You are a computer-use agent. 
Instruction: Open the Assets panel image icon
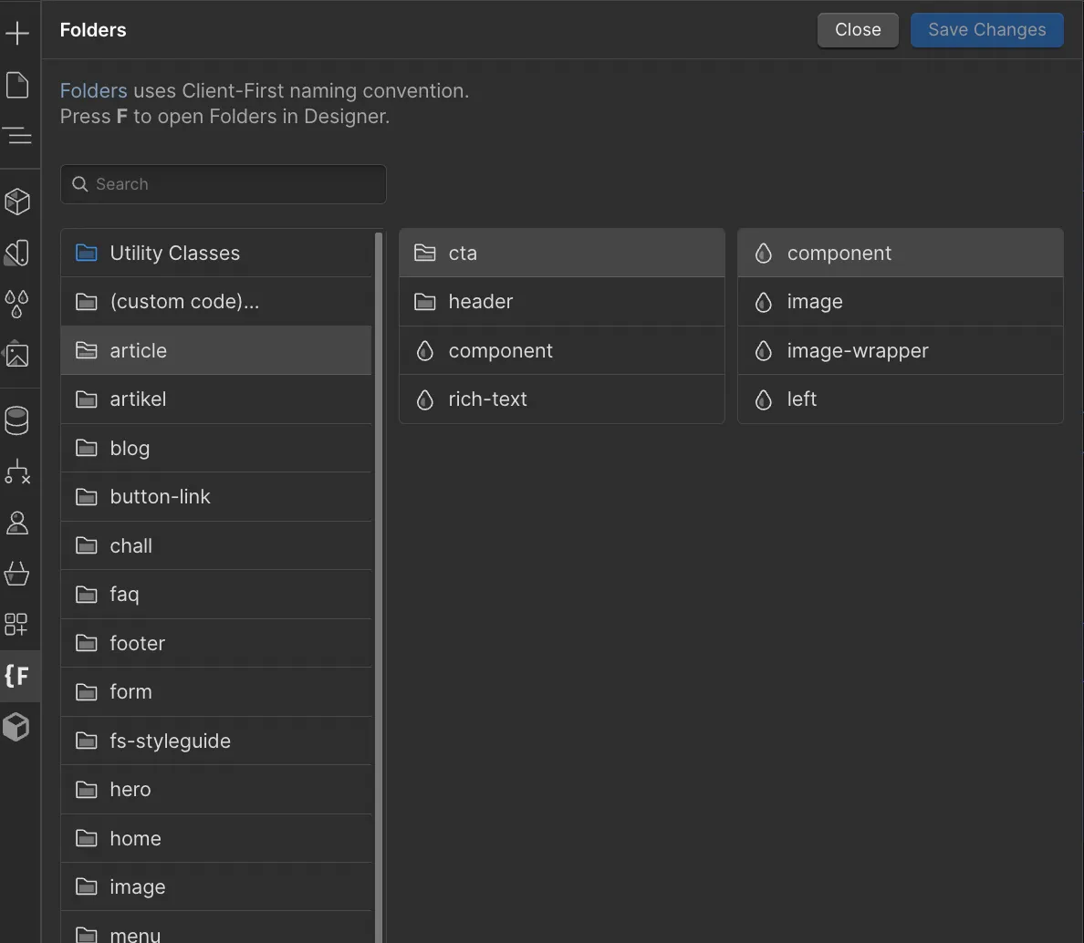tap(18, 355)
